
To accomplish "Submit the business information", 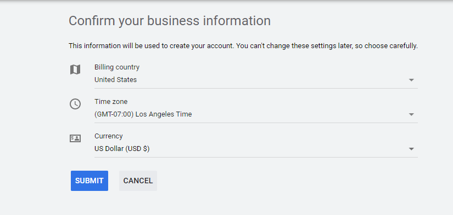I will [x=90, y=181].
